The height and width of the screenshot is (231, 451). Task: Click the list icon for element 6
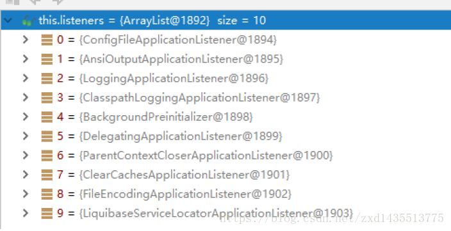[x=47, y=155]
